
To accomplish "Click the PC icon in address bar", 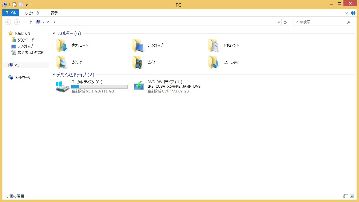I will coord(38,22).
